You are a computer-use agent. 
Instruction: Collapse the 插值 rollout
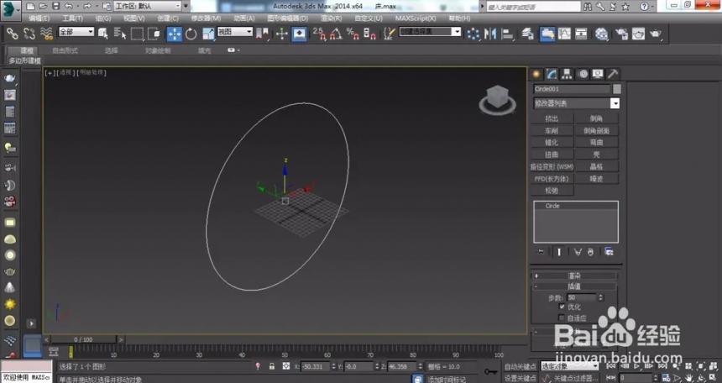click(x=573, y=286)
